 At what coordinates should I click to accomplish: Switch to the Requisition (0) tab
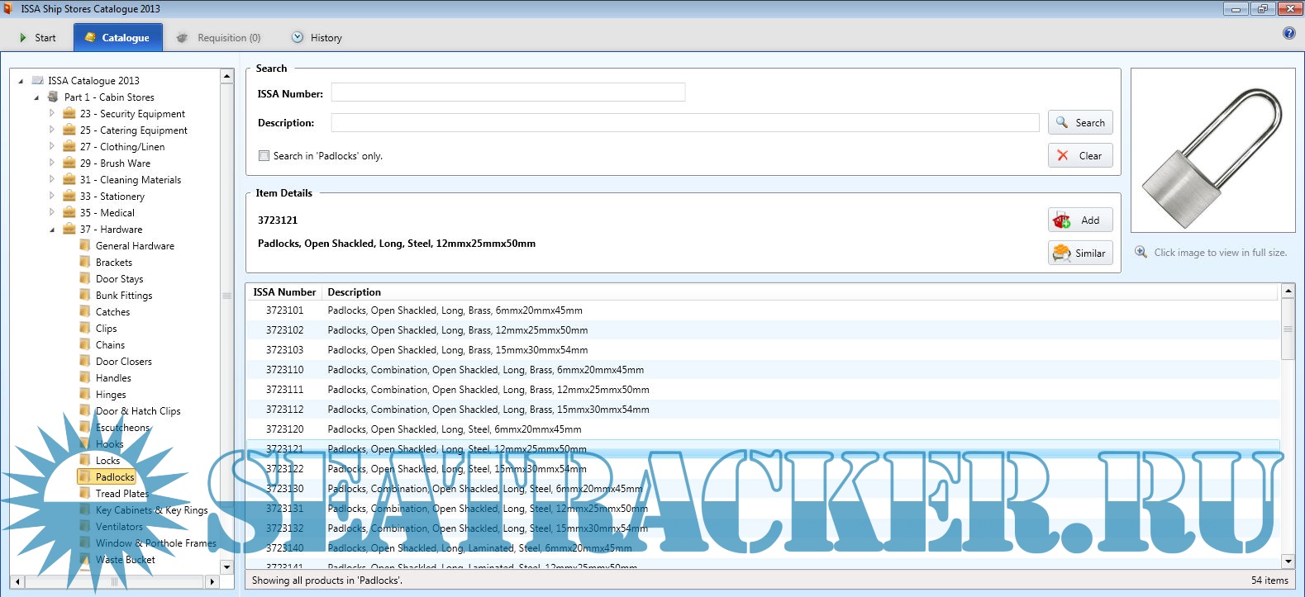click(x=219, y=37)
